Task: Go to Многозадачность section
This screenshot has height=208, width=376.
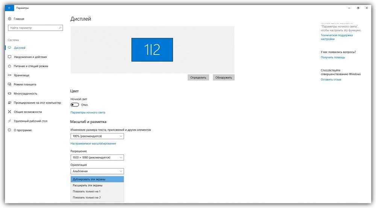Action: tap(26, 94)
